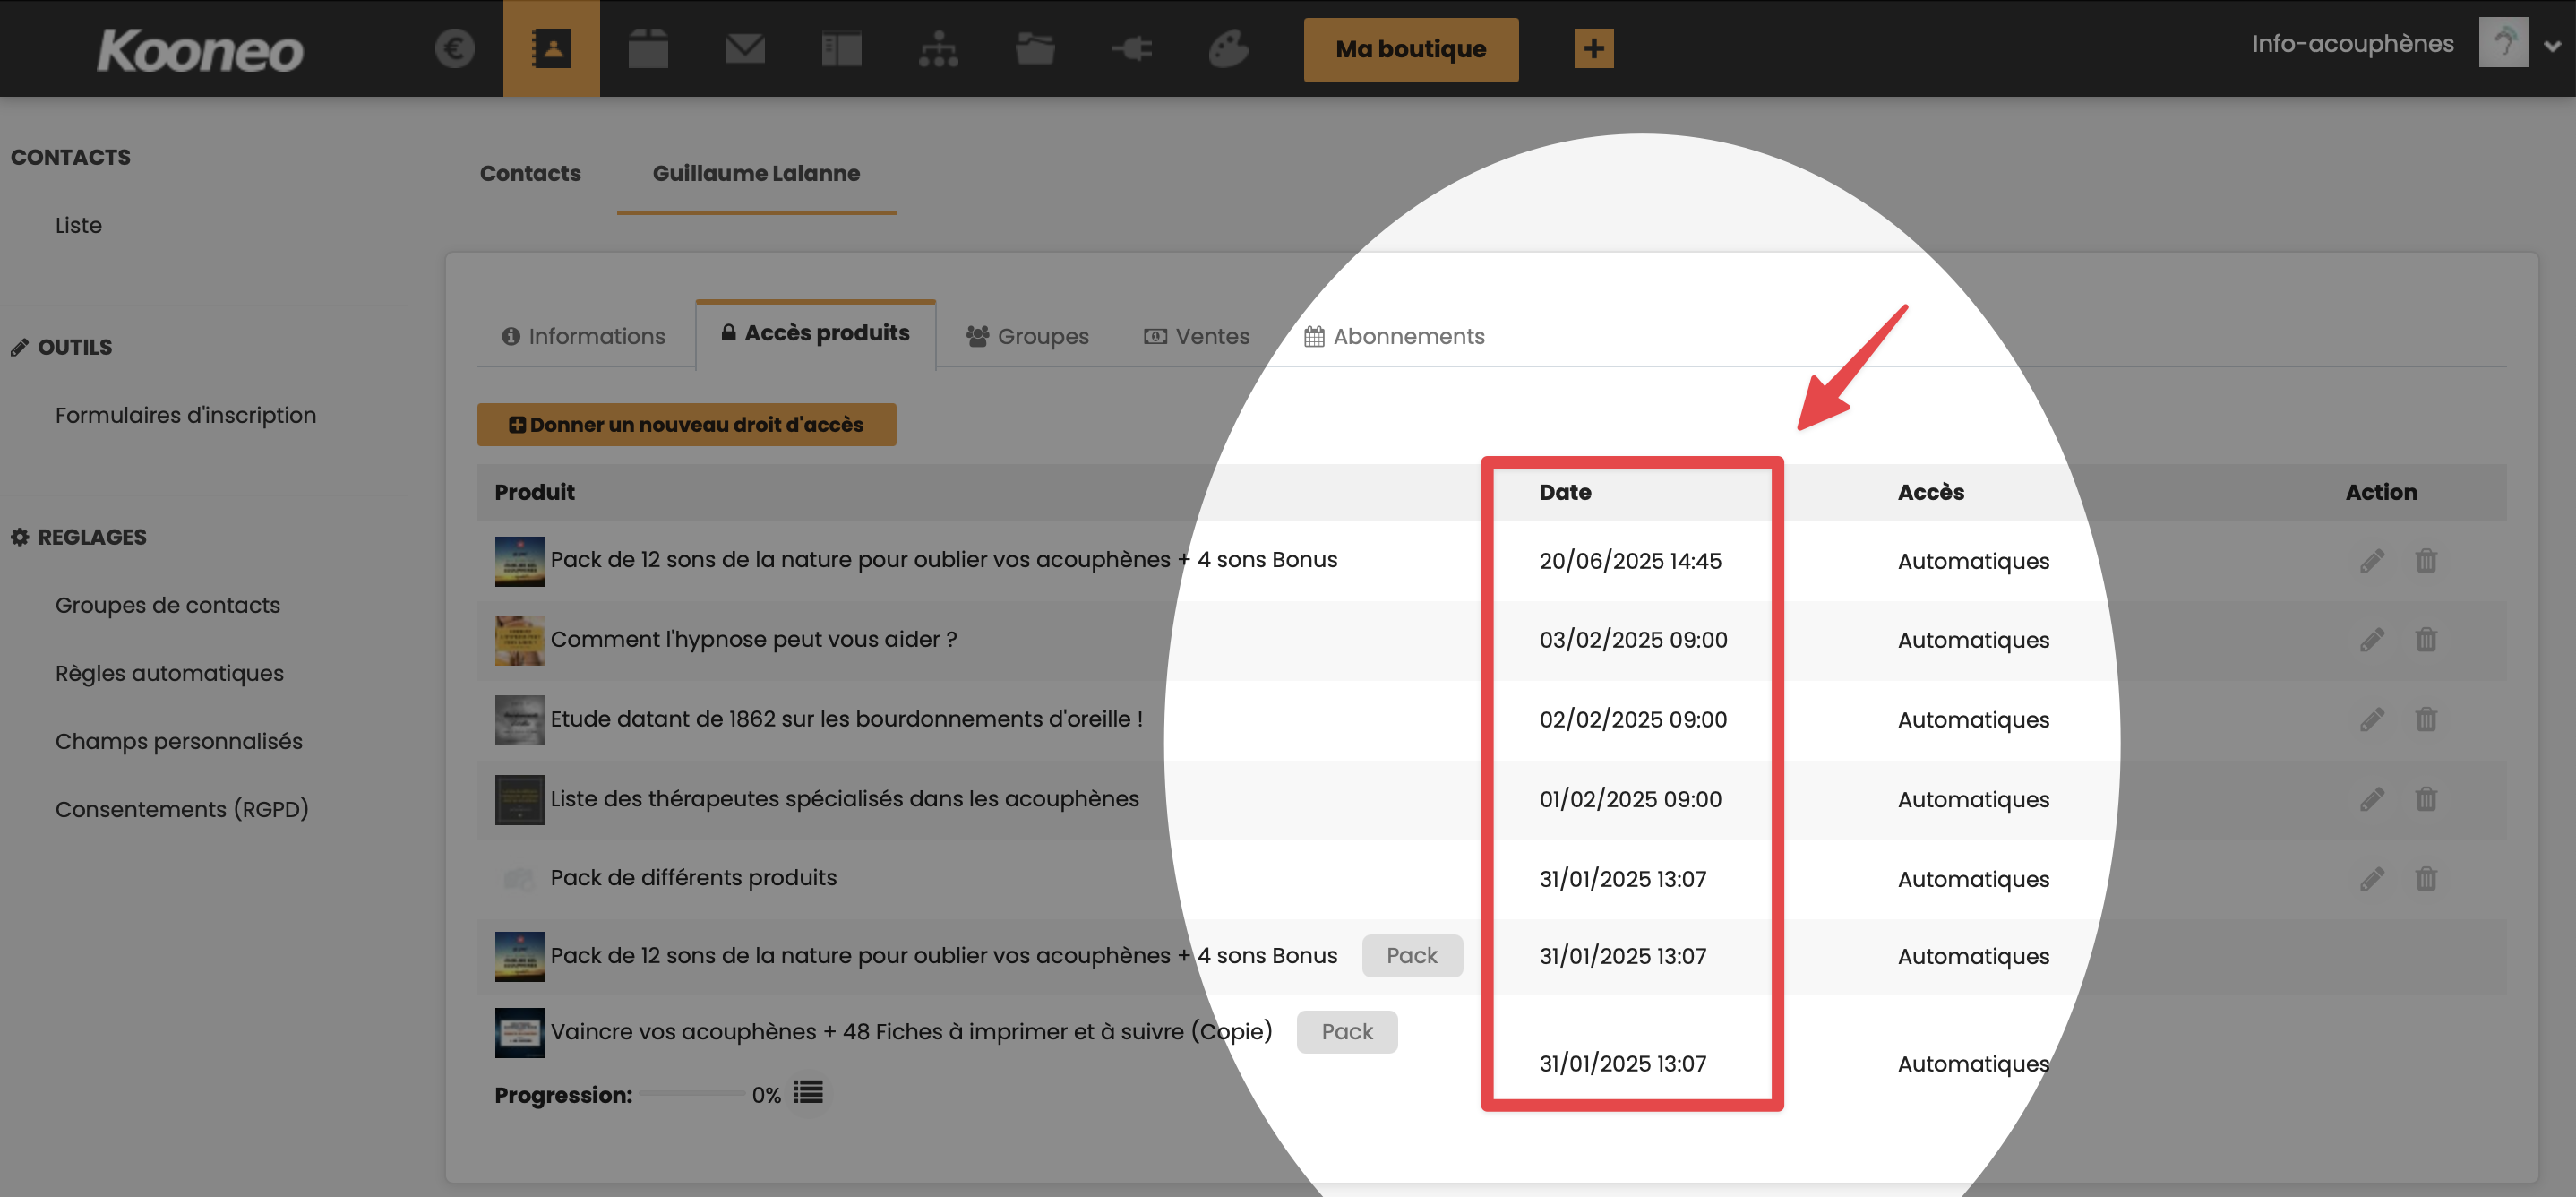Open the contacts address book icon

click(551, 48)
